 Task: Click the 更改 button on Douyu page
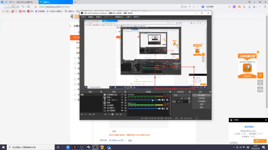pyautogui.click(x=130, y=140)
